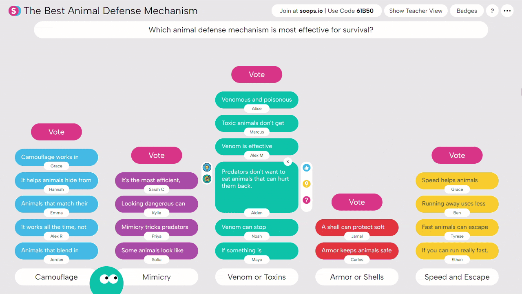The height and width of the screenshot is (294, 522).
Task: Click the pink S Soops logo
Action: [14, 11]
